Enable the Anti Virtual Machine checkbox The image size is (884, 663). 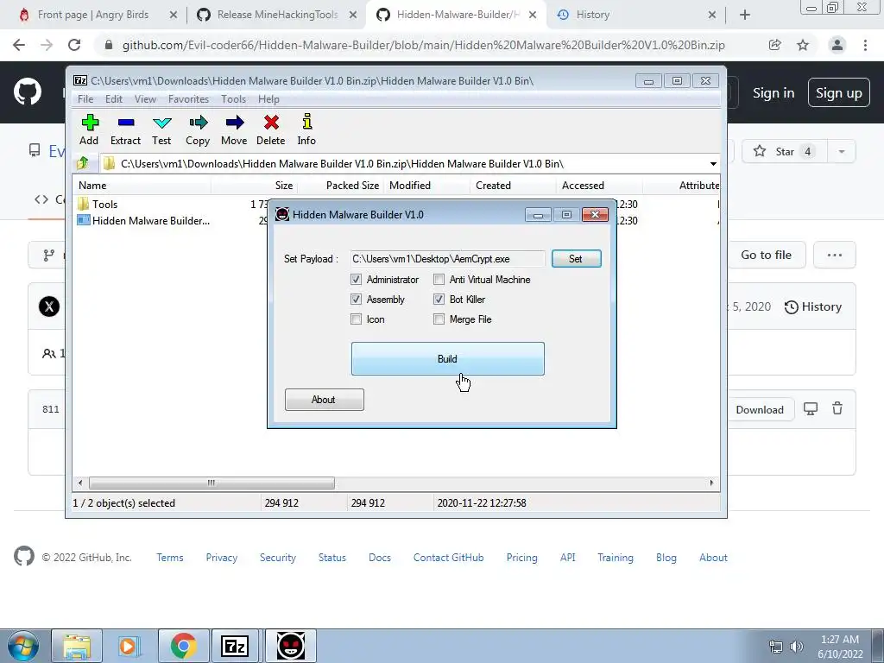[439, 279]
